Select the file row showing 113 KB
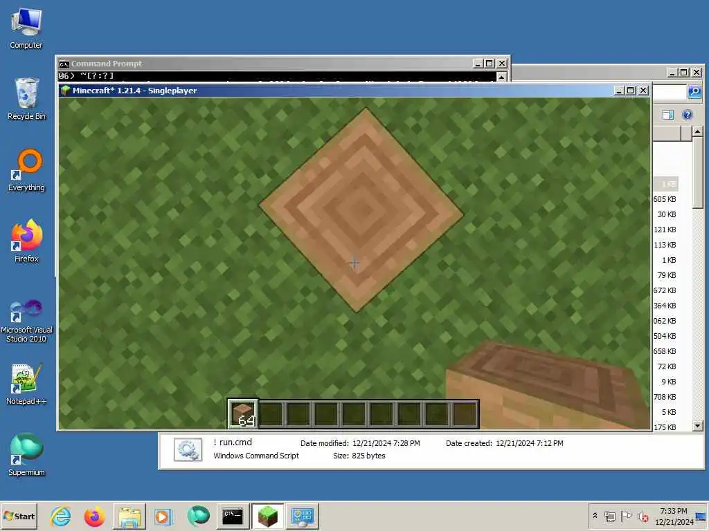This screenshot has height=531, width=709. [665, 245]
